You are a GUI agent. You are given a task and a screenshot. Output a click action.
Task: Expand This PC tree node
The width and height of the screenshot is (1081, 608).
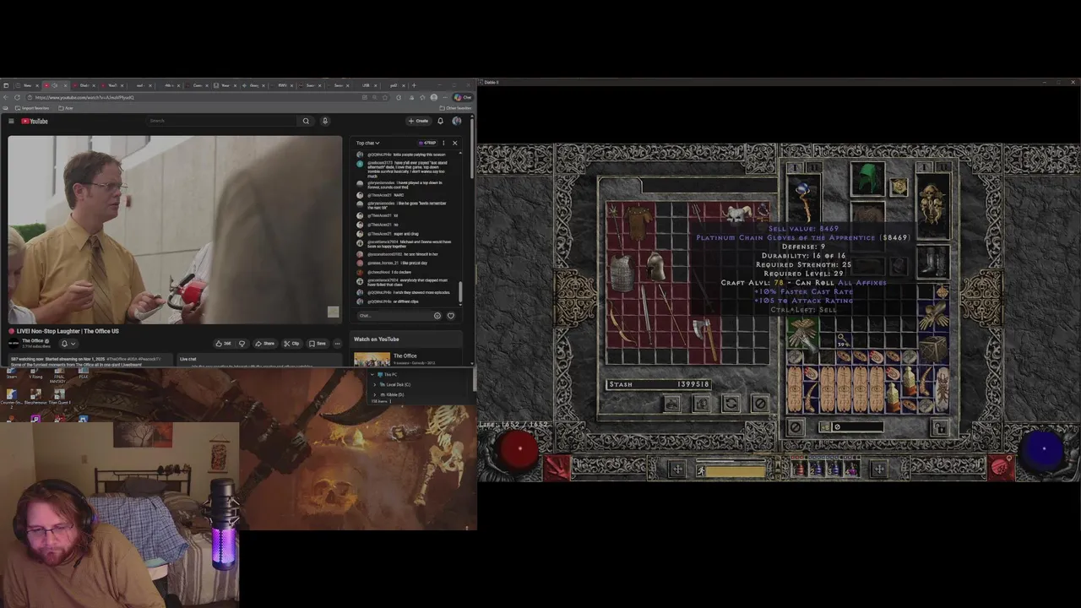371,374
